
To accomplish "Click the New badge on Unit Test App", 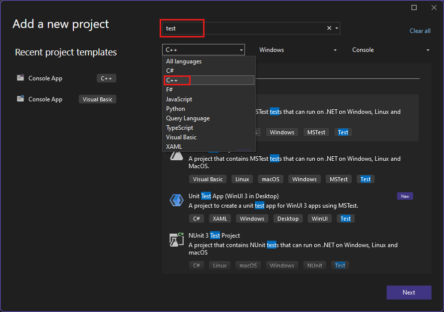I will tap(405, 196).
